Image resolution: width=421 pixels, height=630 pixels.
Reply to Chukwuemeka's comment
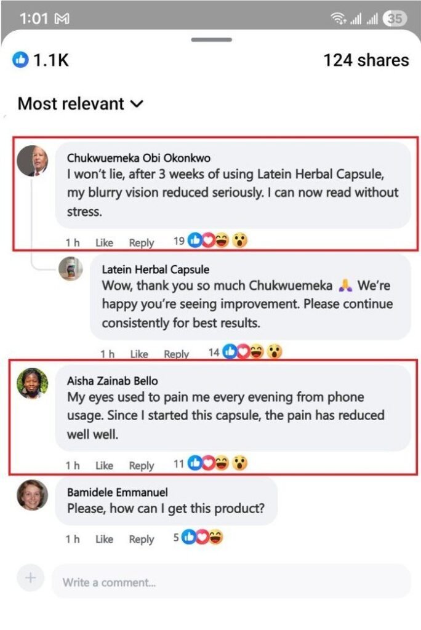(141, 242)
